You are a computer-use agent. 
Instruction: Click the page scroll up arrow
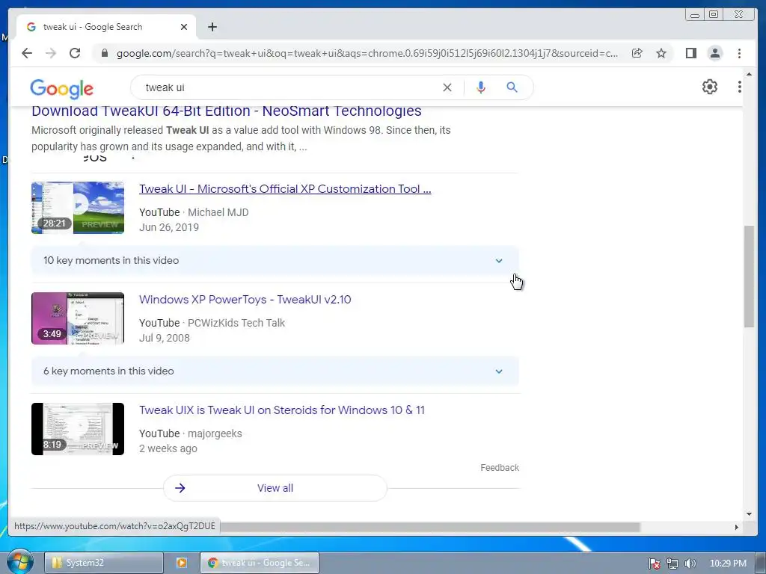pos(749,74)
